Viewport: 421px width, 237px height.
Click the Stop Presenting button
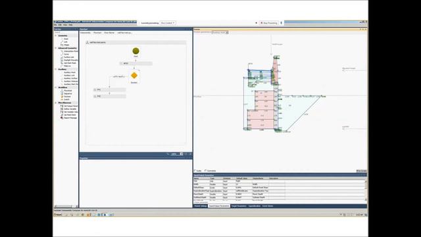click(269, 23)
